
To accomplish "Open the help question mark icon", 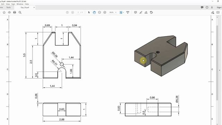I will pos(207,7).
